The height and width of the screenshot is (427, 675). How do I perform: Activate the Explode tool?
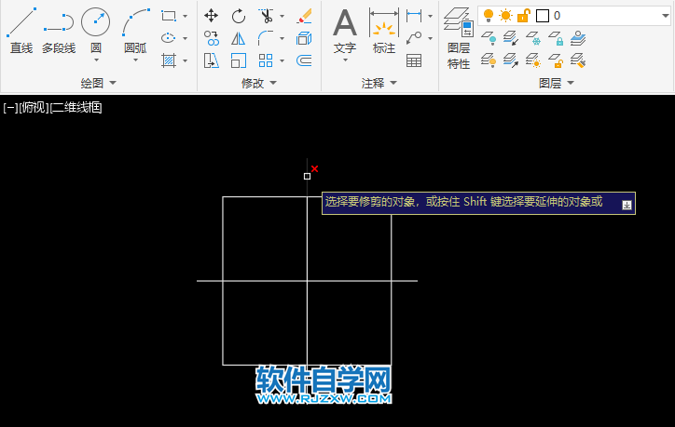304,38
